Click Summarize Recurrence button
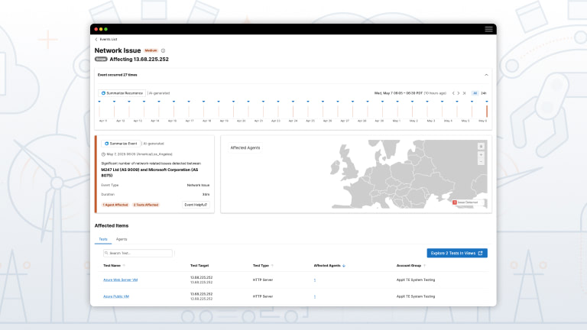The height and width of the screenshot is (330, 587). (x=122, y=93)
